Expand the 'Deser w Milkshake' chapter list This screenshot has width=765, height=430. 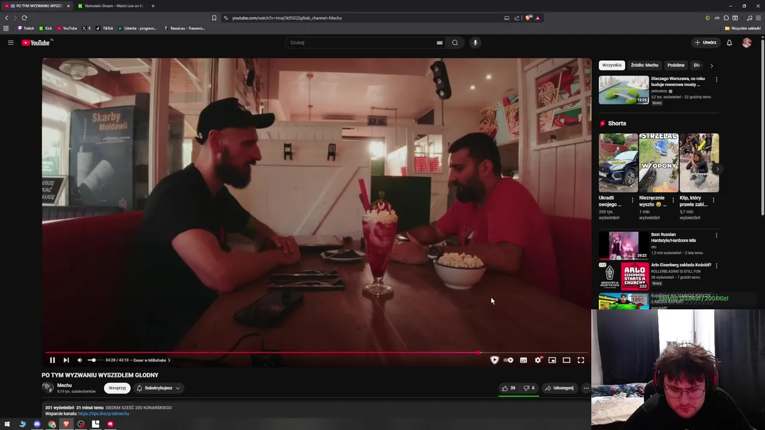152,360
